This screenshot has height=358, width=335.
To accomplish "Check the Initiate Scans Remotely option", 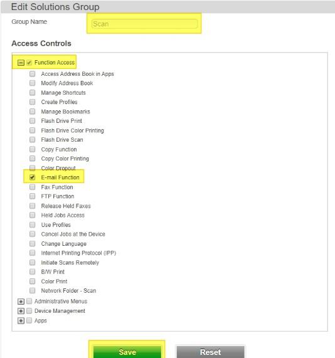I will pyautogui.click(x=33, y=262).
